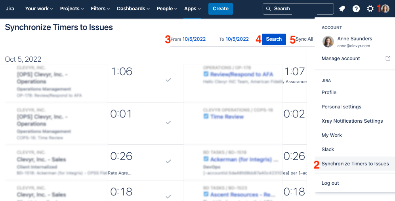Open the Review/Respond to AFA issue link

tap(242, 74)
